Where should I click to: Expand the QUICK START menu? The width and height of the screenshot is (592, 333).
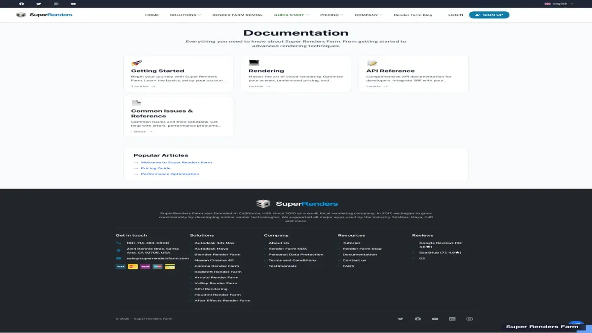(292, 15)
